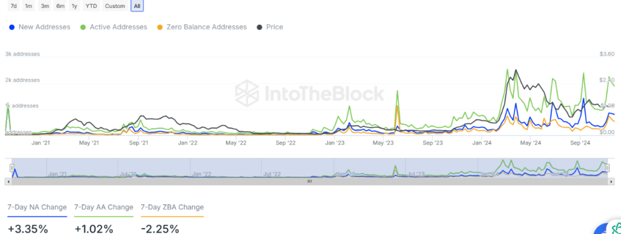
Task: Select the All time range button
Action: pos(137,6)
